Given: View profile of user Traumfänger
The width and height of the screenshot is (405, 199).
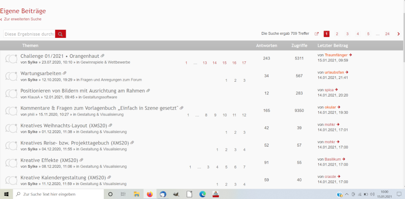Looking at the screenshot, I should 336,55.
